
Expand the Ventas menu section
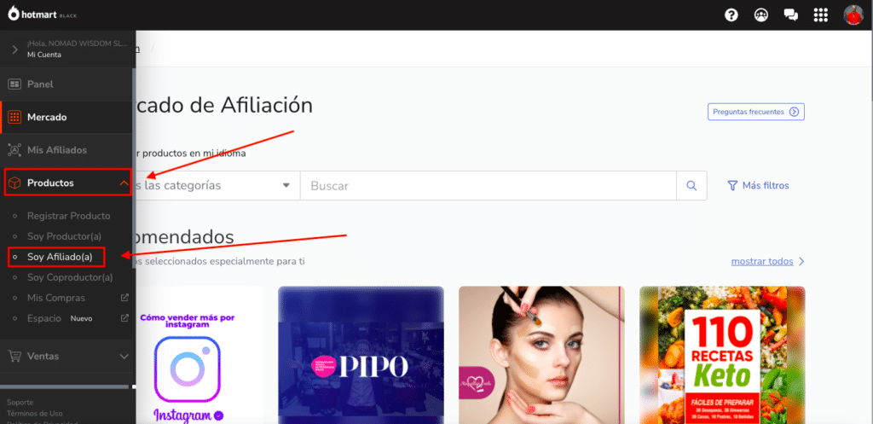click(124, 356)
